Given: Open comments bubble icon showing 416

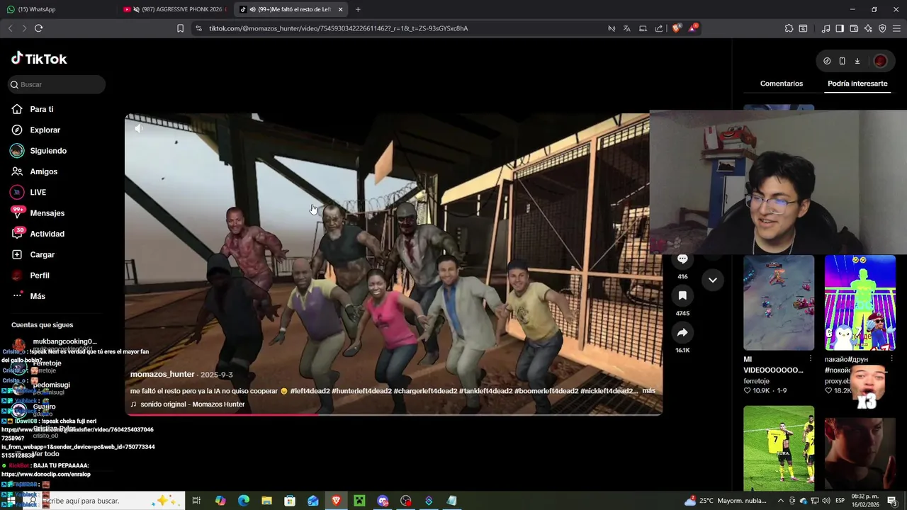Looking at the screenshot, I should click(682, 259).
